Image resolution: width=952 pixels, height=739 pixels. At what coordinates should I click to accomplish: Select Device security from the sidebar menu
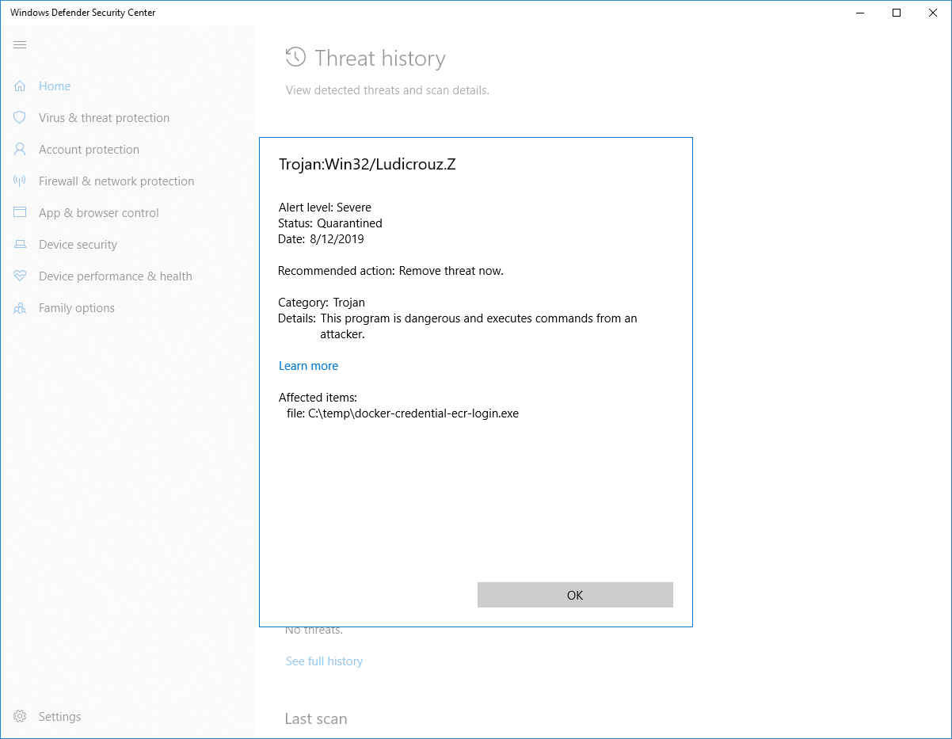pyautogui.click(x=78, y=244)
